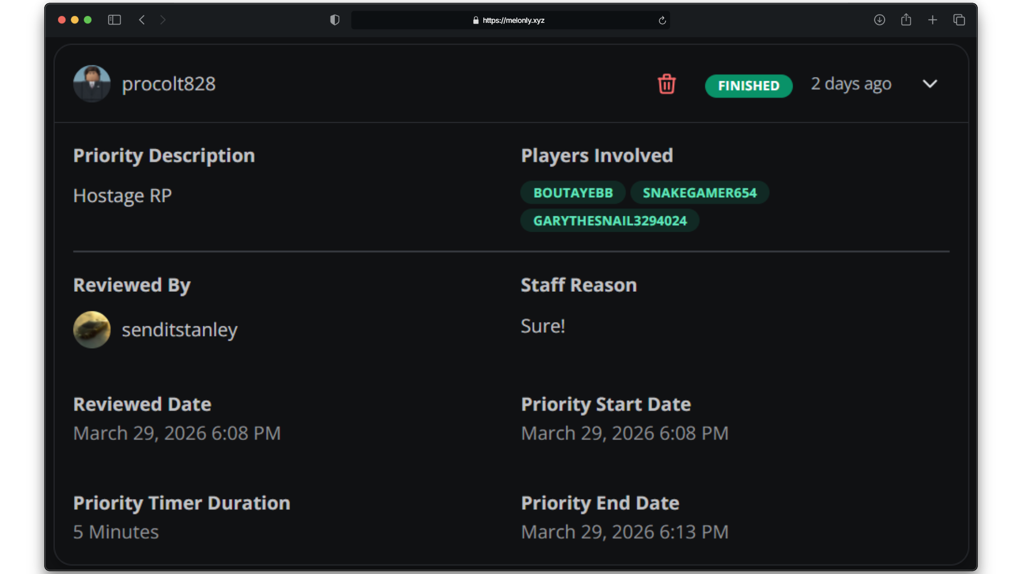
Task: Select the BOUTAYEBB player tag
Action: click(573, 193)
